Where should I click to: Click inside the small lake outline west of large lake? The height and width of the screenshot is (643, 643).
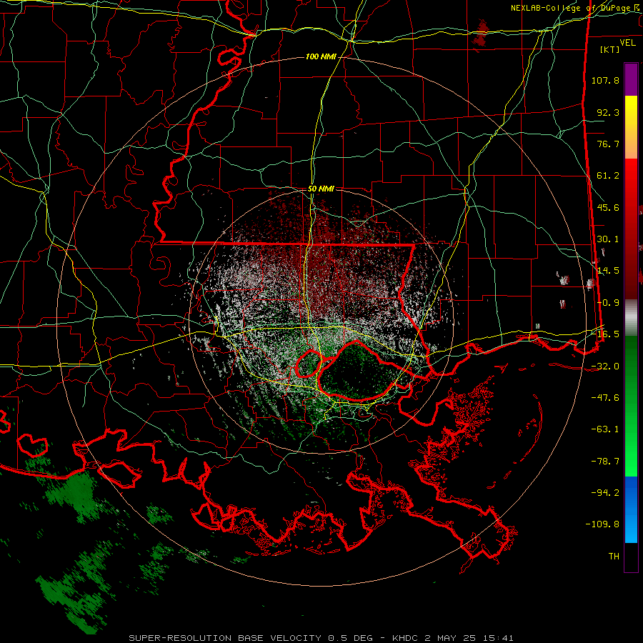(x=309, y=364)
